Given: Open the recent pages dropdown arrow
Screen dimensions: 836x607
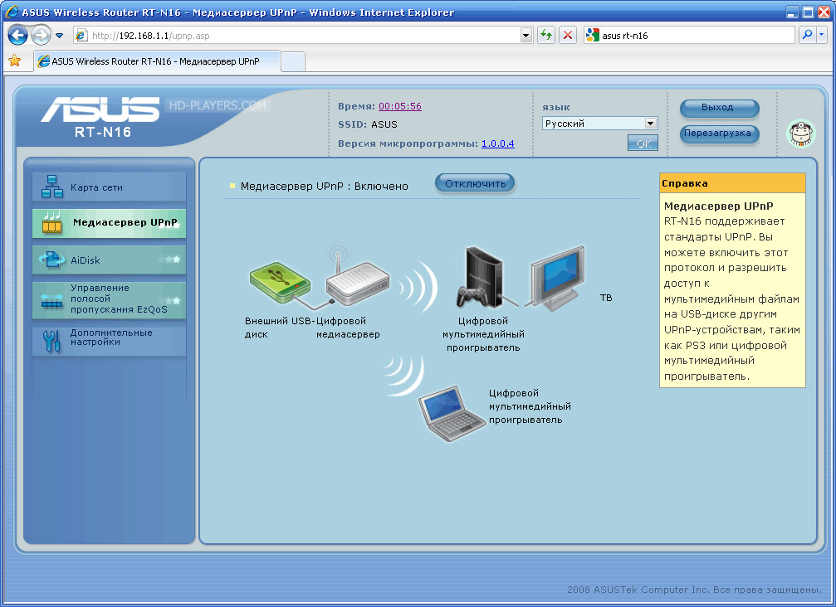Looking at the screenshot, I should tap(59, 36).
